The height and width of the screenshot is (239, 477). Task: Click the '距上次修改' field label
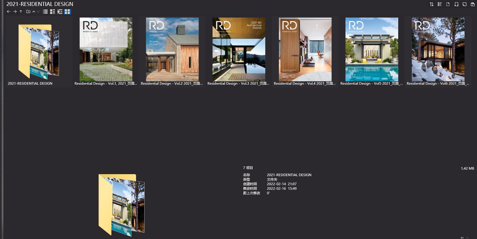(x=252, y=193)
